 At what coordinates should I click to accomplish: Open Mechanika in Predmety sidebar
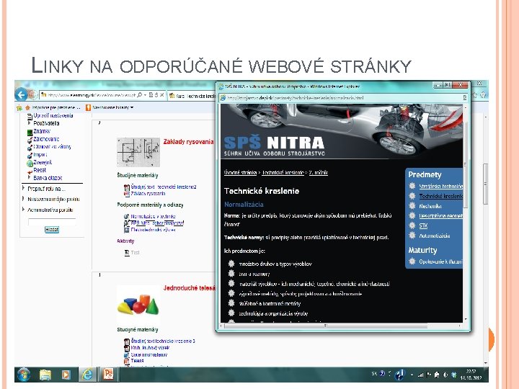click(430, 206)
